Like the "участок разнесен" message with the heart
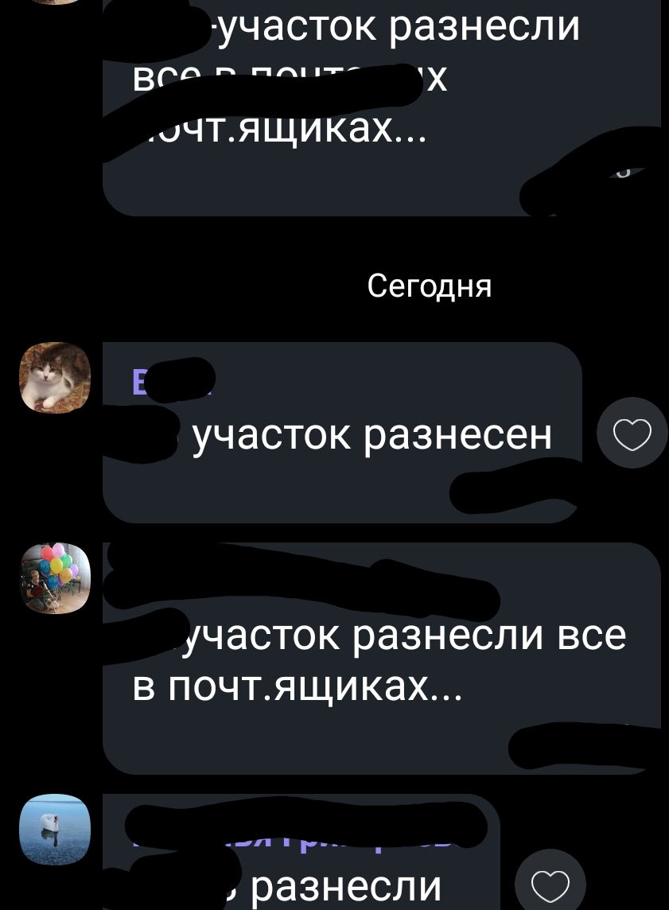The image size is (669, 910). point(632,433)
